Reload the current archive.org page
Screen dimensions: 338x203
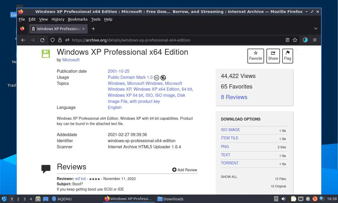coord(42,40)
